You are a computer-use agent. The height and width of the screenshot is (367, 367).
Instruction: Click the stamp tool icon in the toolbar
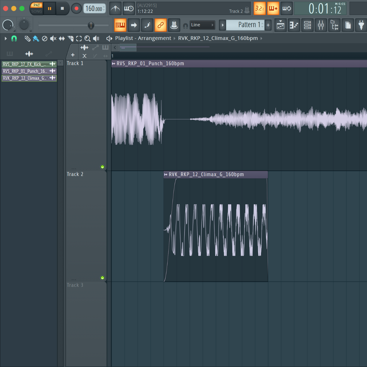[174, 25]
